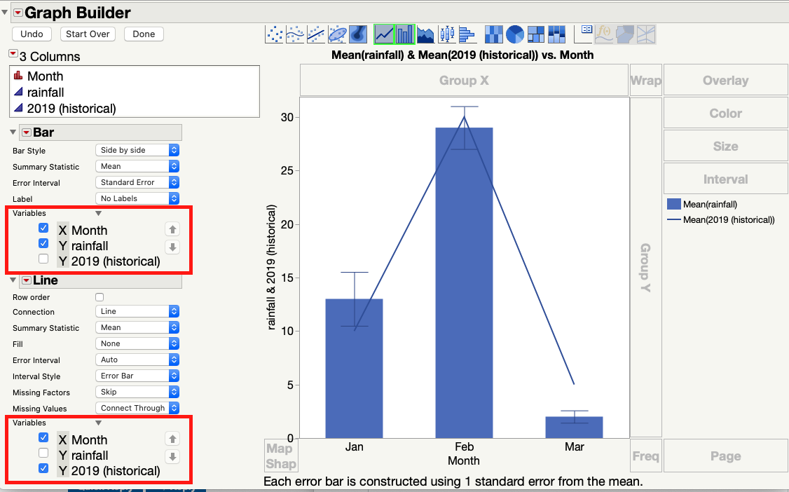This screenshot has height=492, width=789.
Task: Choose the Area element icon
Action: (425, 34)
